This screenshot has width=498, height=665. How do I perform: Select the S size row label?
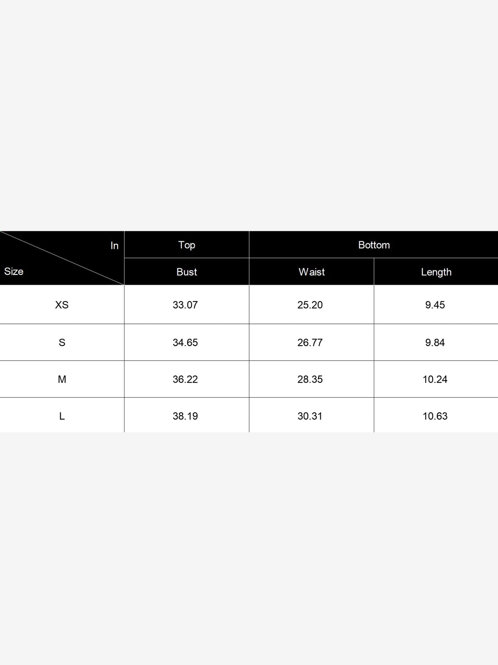tap(62, 342)
